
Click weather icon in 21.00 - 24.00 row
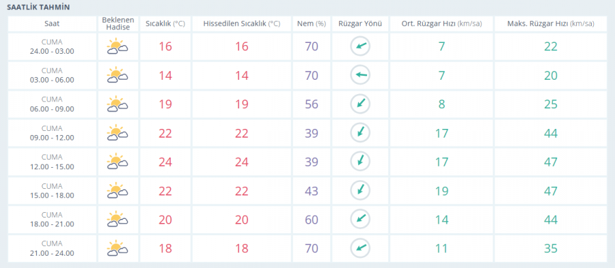tap(118, 248)
